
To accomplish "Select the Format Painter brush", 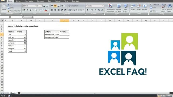I will coord(8,11).
